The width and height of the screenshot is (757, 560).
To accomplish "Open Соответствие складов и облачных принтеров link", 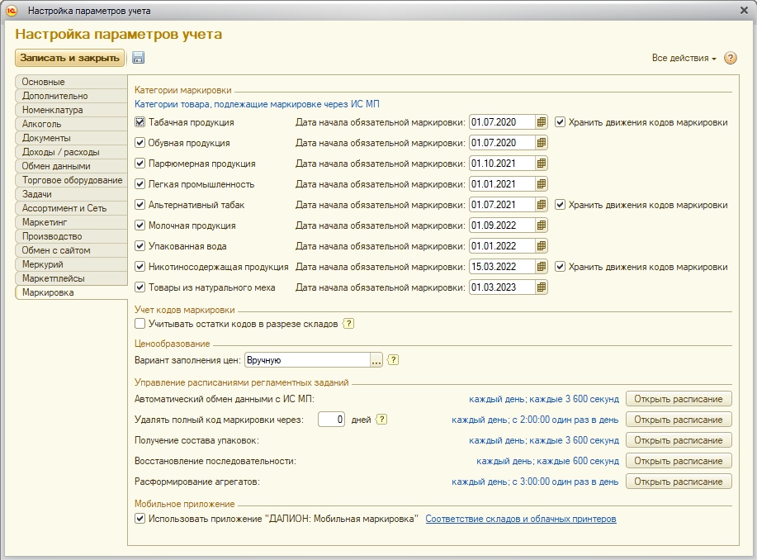I will tap(520, 519).
